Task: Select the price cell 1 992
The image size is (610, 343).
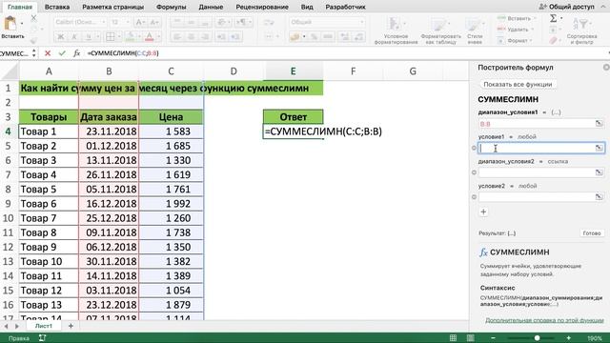Action: pyautogui.click(x=171, y=204)
